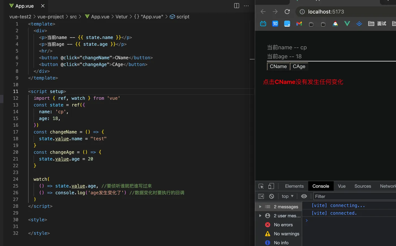Go back in the browser
This screenshot has width=396, height=246.
(x=263, y=12)
